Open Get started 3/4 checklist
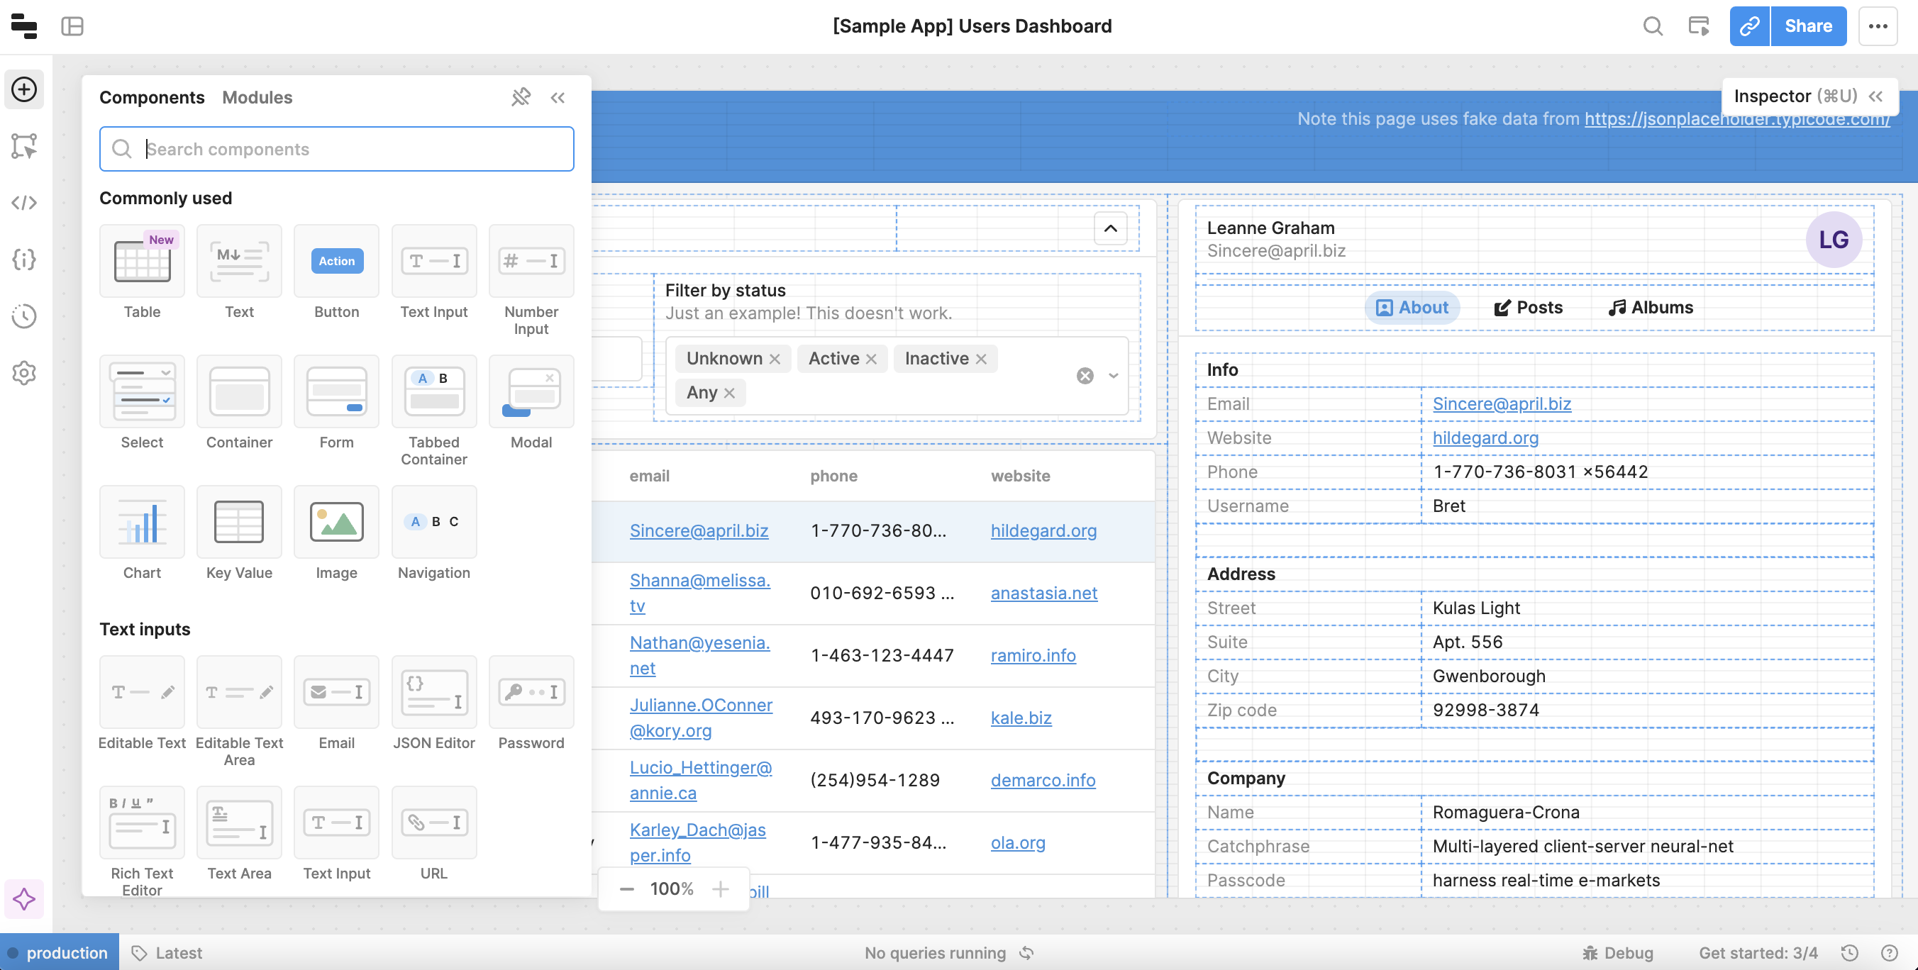 (1757, 953)
